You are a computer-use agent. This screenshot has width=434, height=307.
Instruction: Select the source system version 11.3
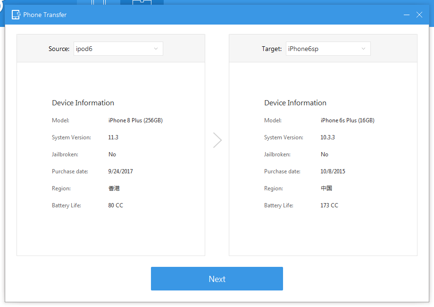pyautogui.click(x=114, y=137)
